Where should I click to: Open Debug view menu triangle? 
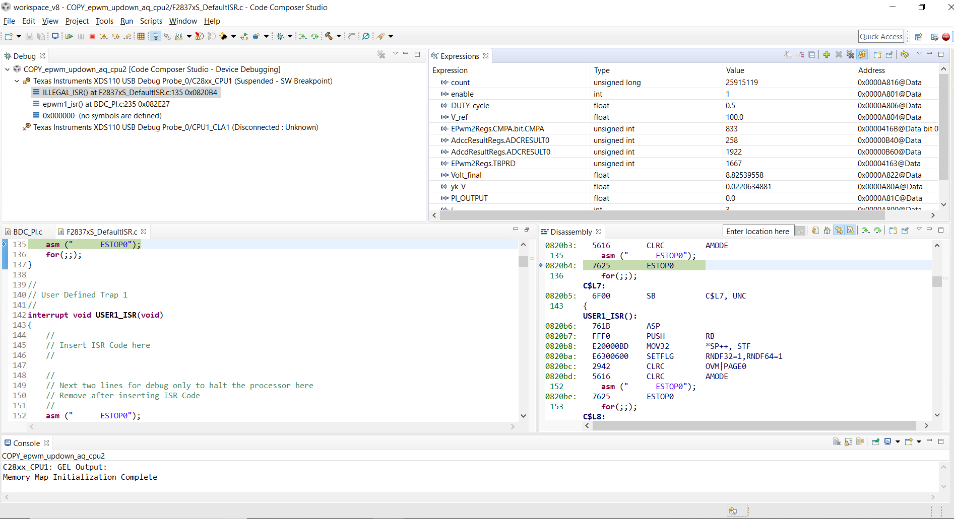(396, 53)
